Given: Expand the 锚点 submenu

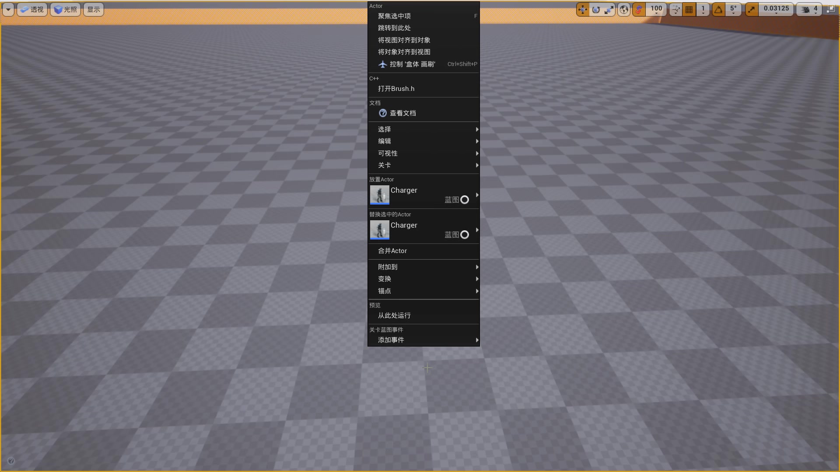Looking at the screenshot, I should tap(423, 291).
